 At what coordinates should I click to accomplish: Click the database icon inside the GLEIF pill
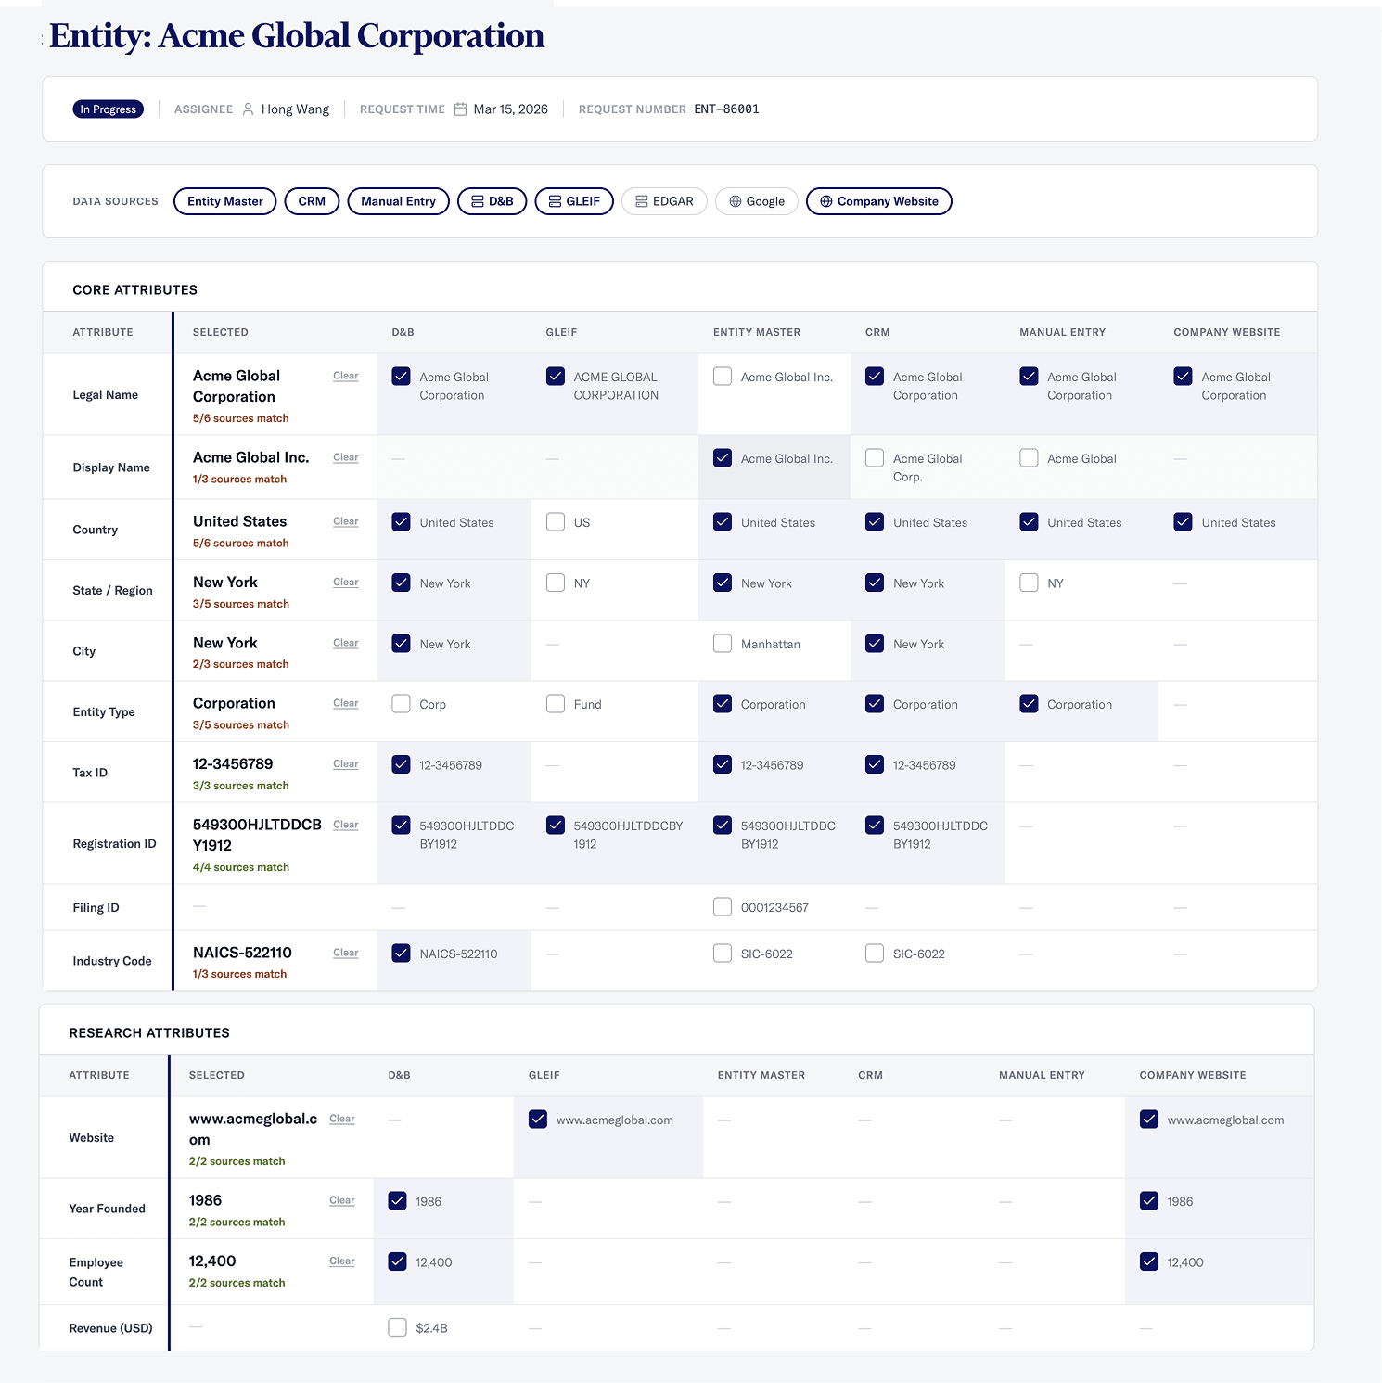coord(554,201)
